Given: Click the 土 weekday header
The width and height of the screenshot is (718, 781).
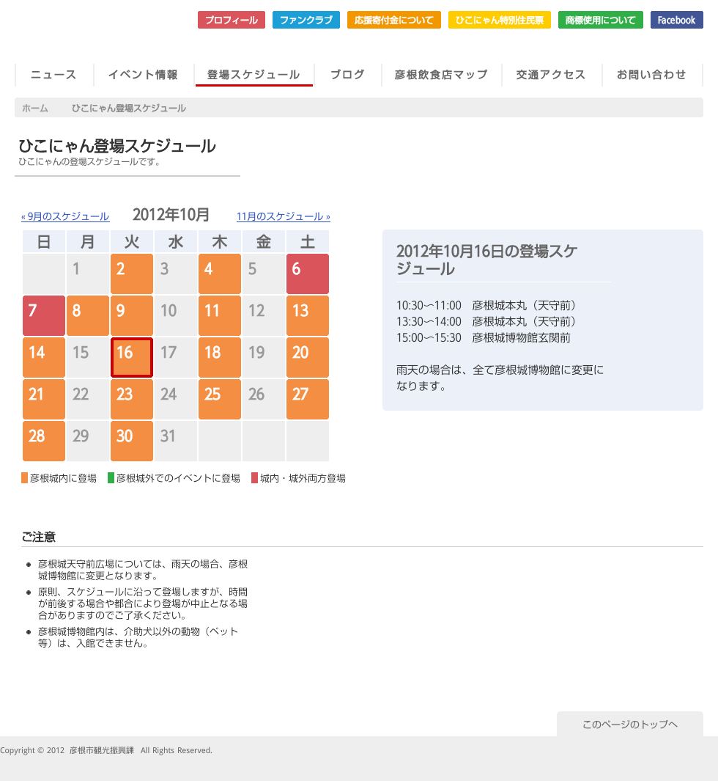Looking at the screenshot, I should 308,241.
